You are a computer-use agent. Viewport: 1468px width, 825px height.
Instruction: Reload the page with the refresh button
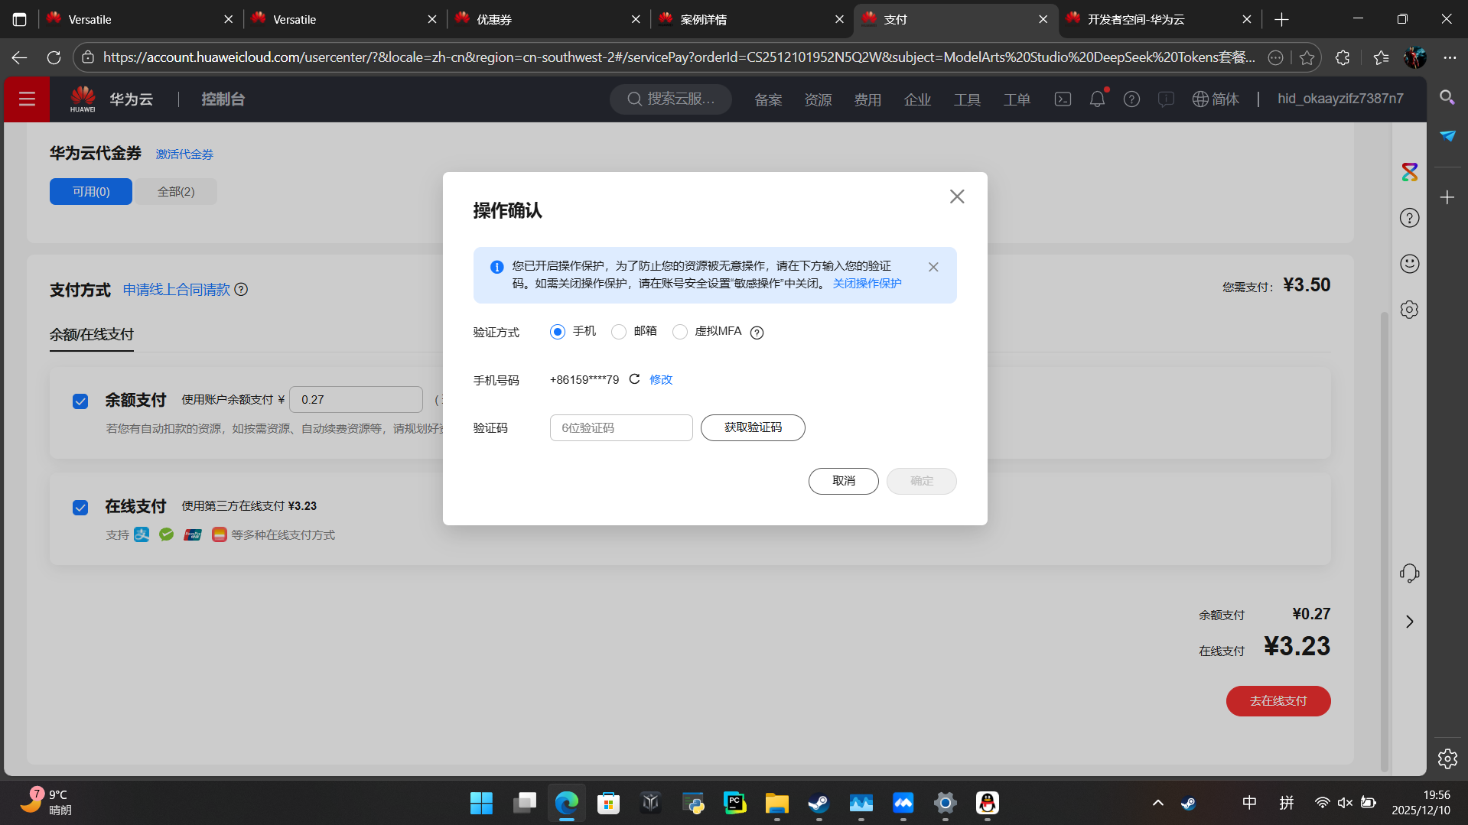[54, 58]
